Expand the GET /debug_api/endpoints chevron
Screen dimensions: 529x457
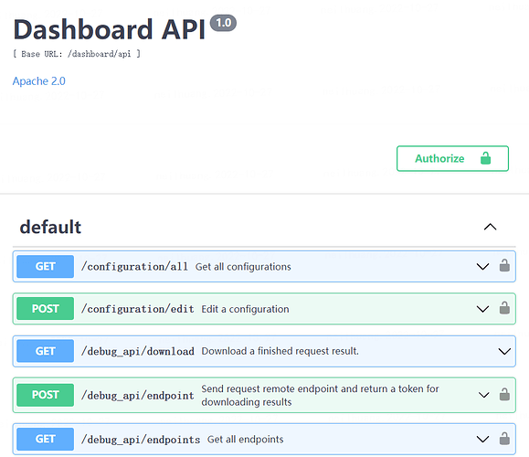click(x=482, y=439)
